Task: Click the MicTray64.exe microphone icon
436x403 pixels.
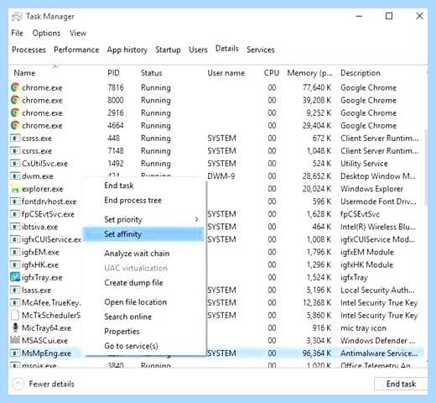Action: tap(15, 328)
